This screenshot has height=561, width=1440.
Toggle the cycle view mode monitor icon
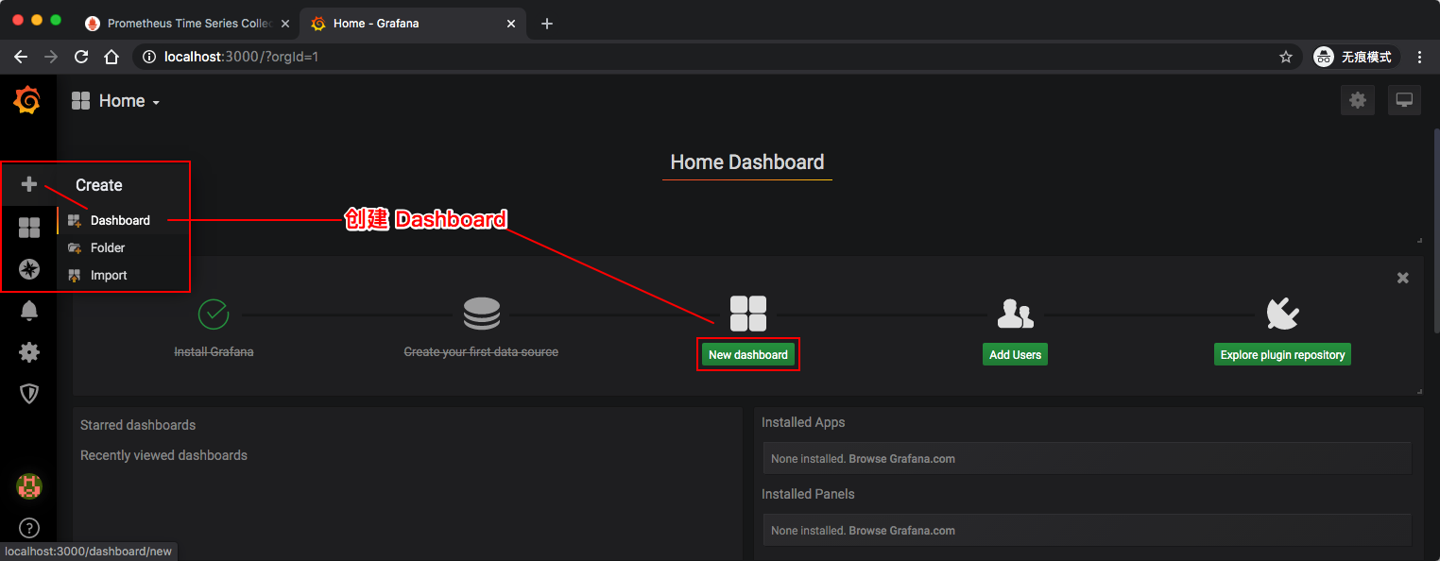point(1404,100)
